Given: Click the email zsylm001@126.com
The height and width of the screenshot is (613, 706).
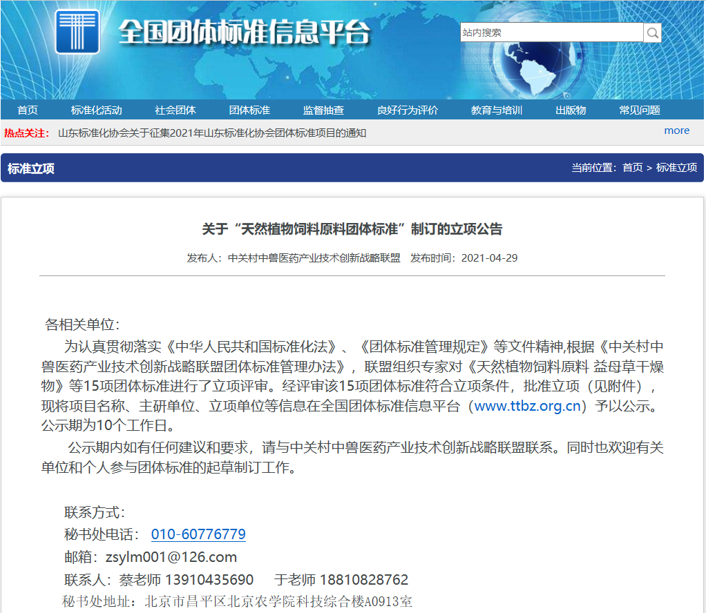Looking at the screenshot, I should [x=171, y=557].
